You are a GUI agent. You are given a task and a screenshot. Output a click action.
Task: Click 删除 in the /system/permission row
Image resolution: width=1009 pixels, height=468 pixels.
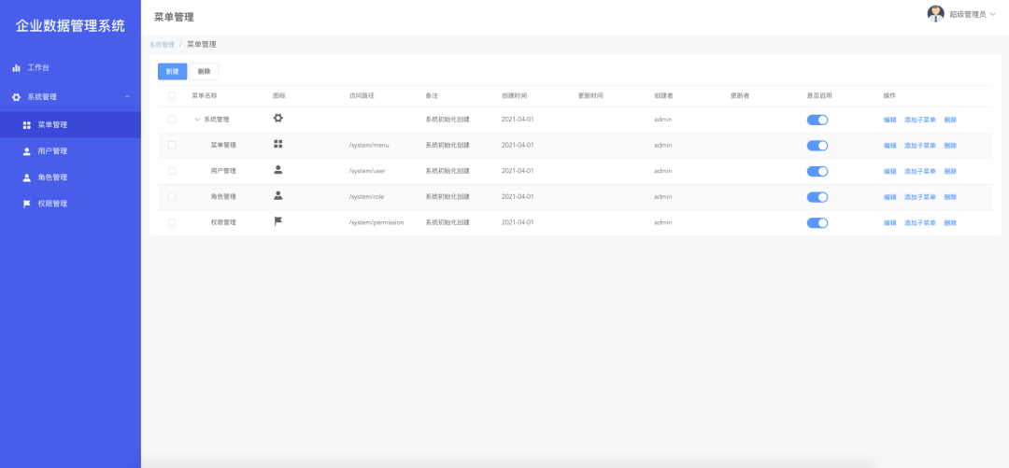point(950,222)
